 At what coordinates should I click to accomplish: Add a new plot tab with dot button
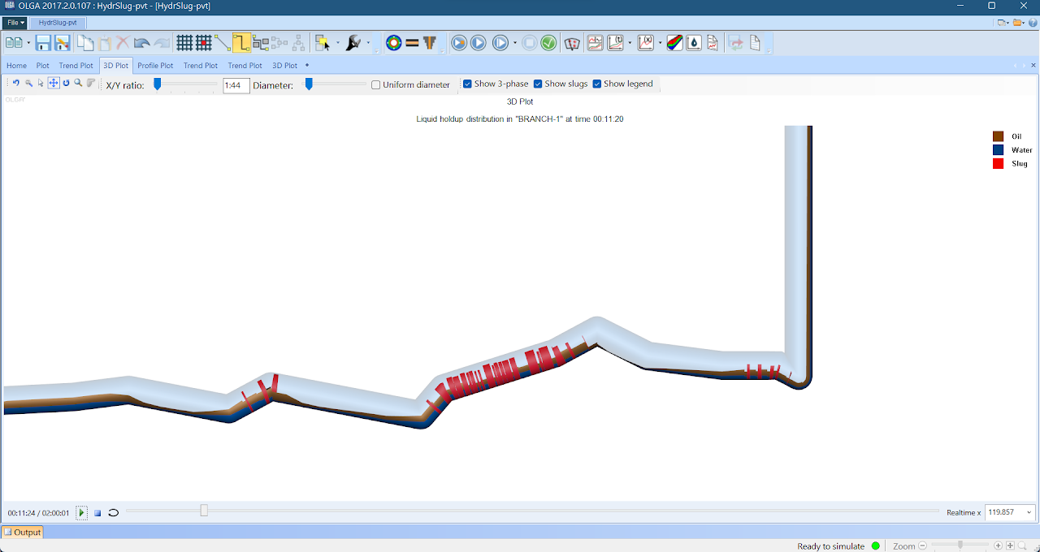coord(307,65)
